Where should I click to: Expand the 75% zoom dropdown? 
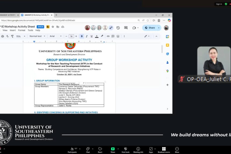[x=21, y=36]
